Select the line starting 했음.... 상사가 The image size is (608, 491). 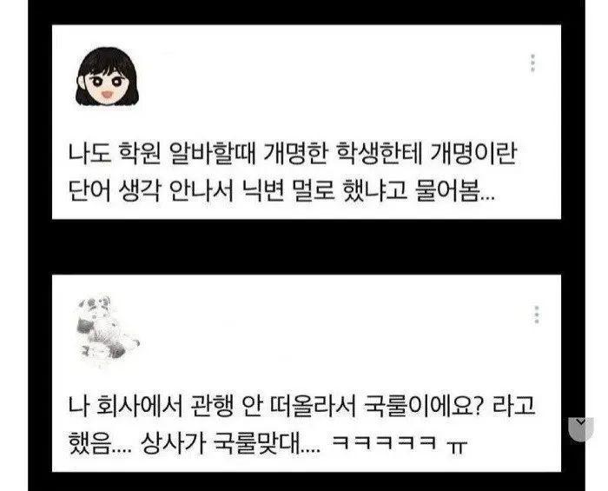coord(268,443)
